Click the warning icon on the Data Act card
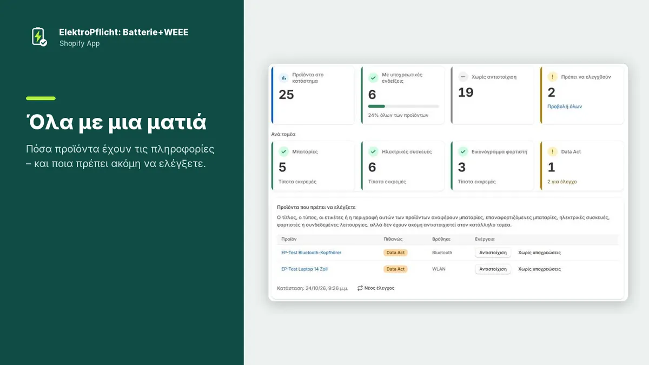The width and height of the screenshot is (649, 365). (x=552, y=152)
